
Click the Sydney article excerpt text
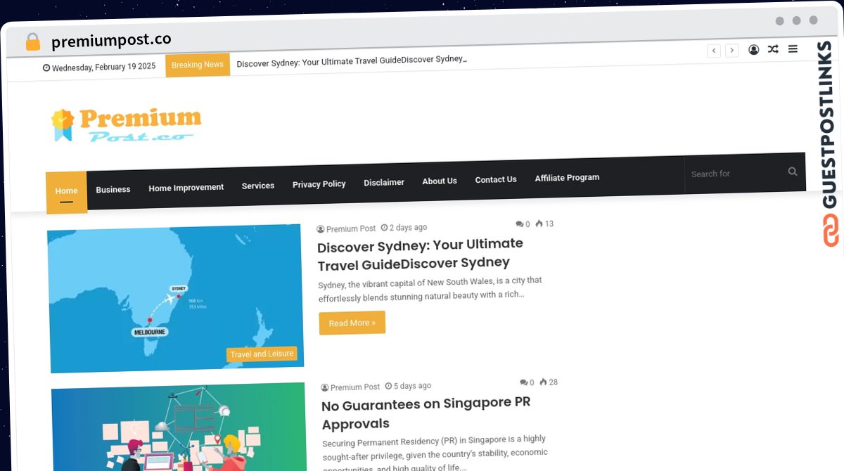pos(430,288)
